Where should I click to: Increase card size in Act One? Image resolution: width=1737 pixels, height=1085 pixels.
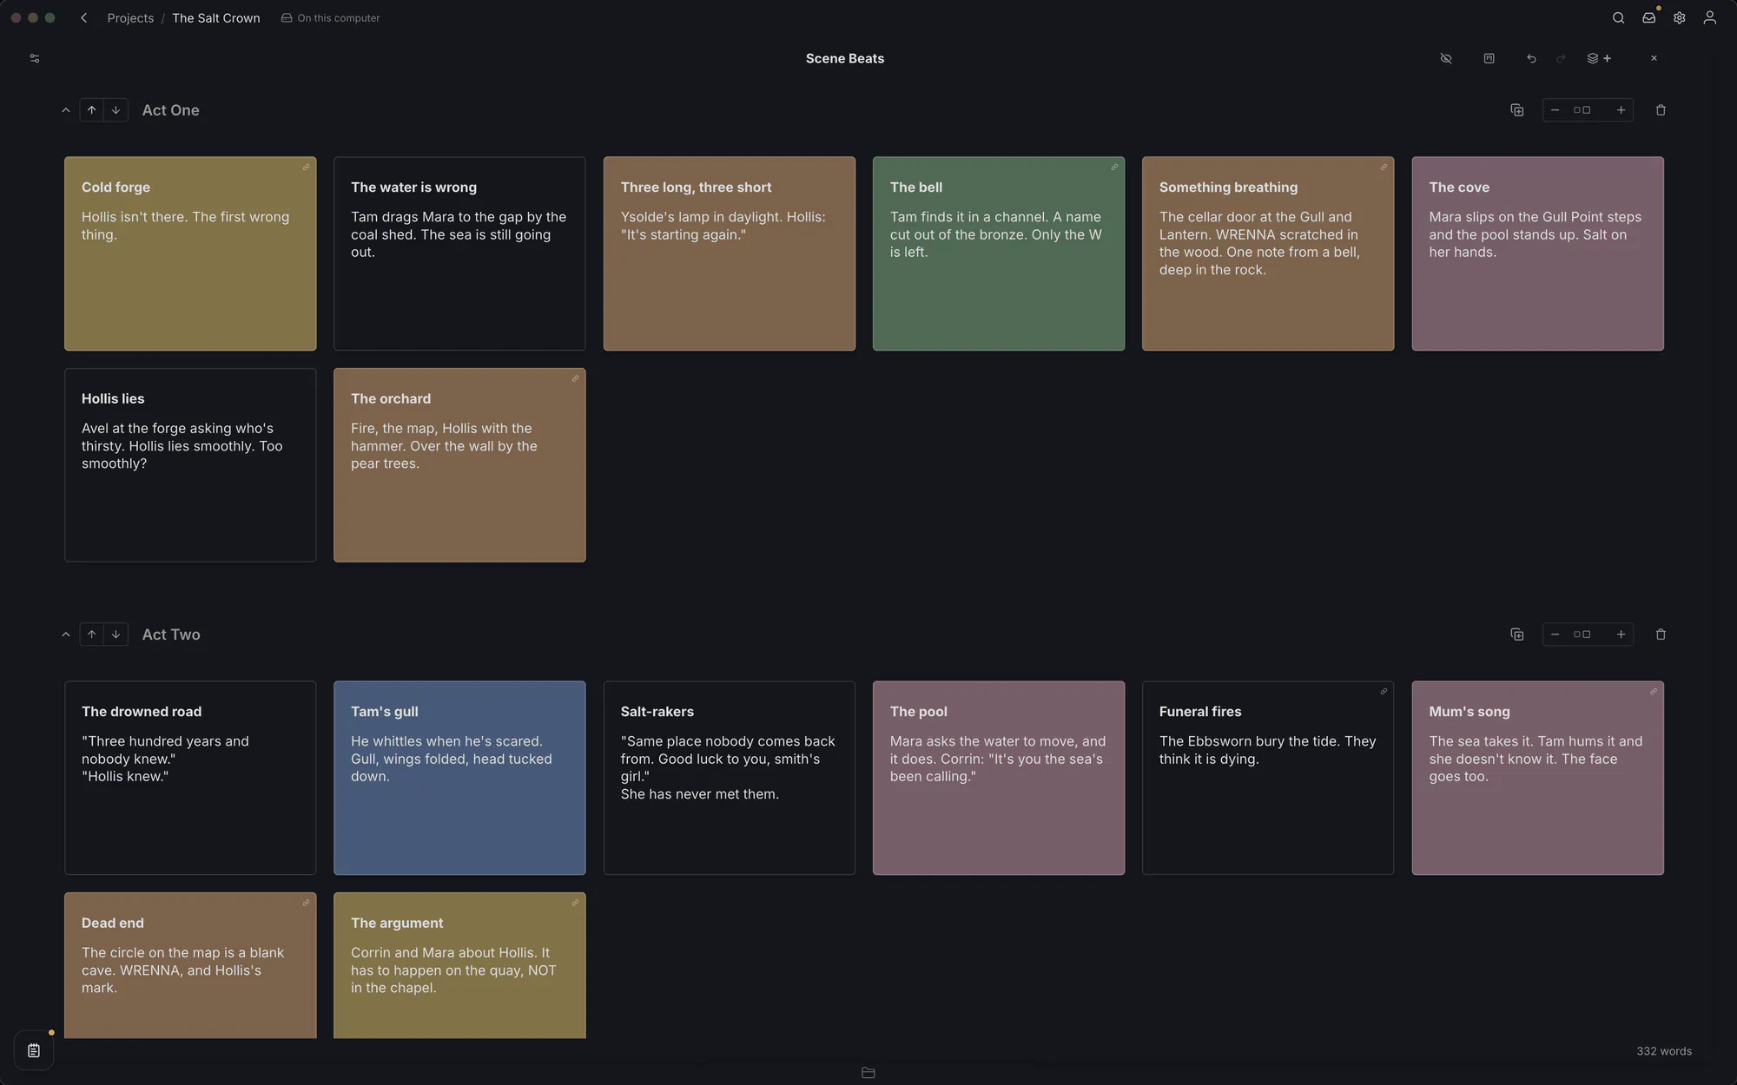[x=1621, y=110]
